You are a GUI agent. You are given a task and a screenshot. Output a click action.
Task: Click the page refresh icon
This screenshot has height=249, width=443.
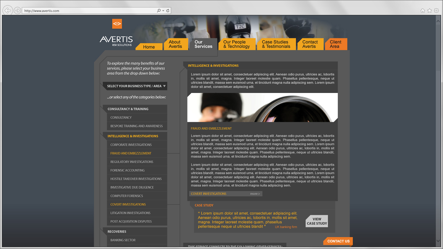168,11
